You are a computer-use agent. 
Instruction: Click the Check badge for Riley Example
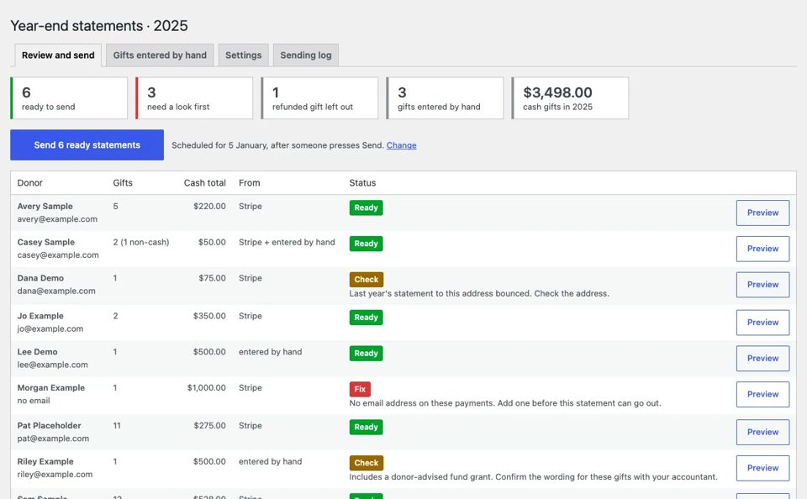point(366,463)
